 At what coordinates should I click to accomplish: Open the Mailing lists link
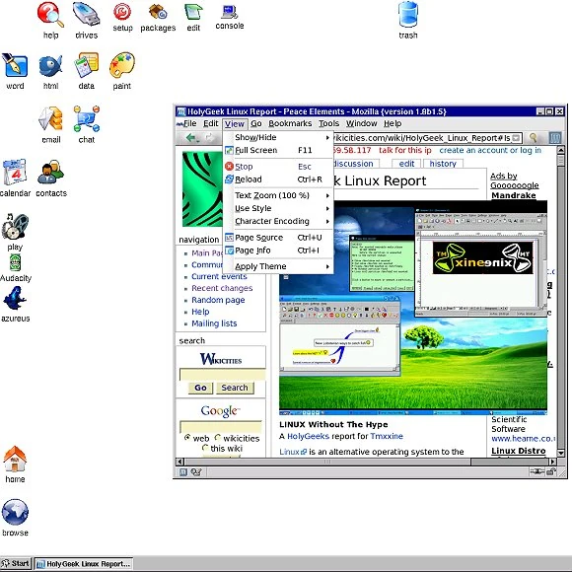[214, 323]
